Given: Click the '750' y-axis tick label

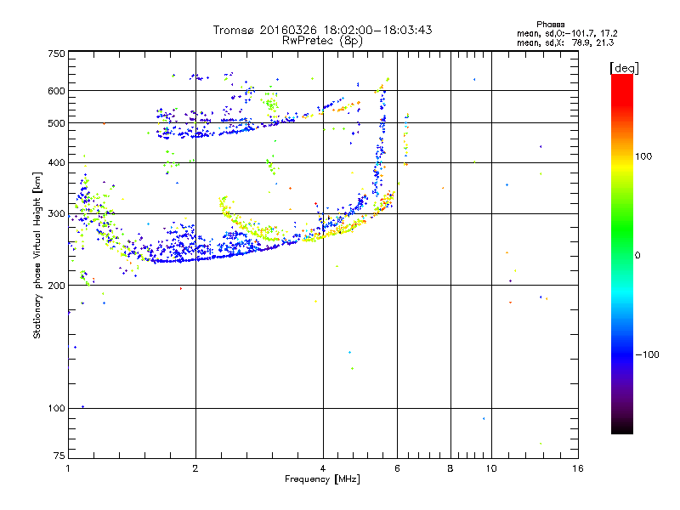Looking at the screenshot, I should coord(57,54).
